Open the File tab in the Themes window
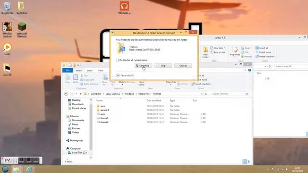Screen dimensions: 308x173 point(67,71)
